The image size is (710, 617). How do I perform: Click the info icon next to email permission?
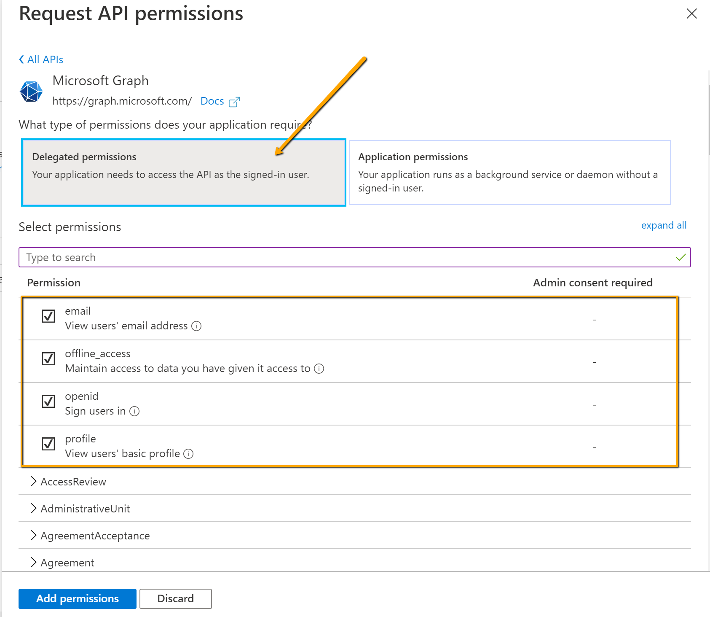[x=196, y=326]
